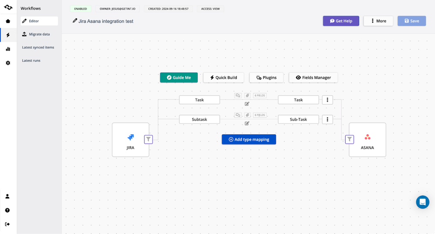Open the chat support bubble

point(422,202)
